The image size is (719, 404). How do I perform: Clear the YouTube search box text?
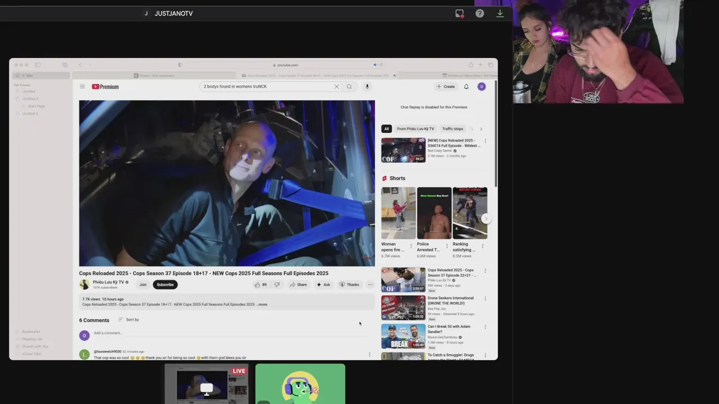[x=336, y=86]
